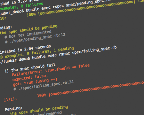Click the yellow "1 pending" summary text
The height and width of the screenshot is (115, 144).
click(64, 49)
